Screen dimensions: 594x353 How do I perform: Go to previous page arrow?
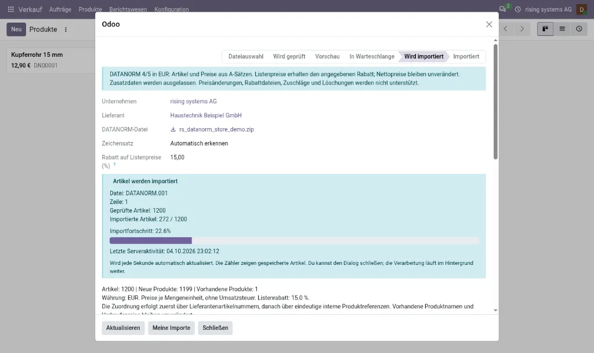[505, 29]
